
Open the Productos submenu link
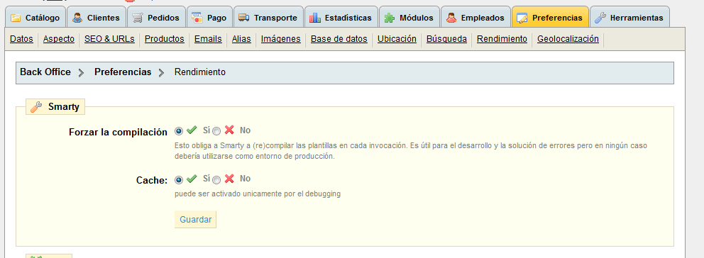pos(165,39)
